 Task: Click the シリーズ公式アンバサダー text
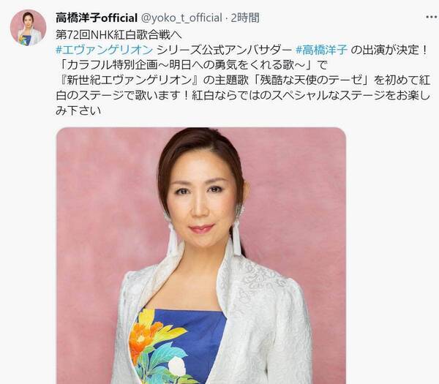225,50
